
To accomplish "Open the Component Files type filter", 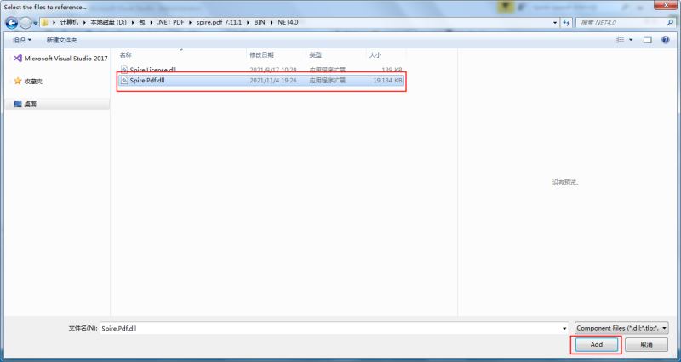I will click(x=621, y=328).
